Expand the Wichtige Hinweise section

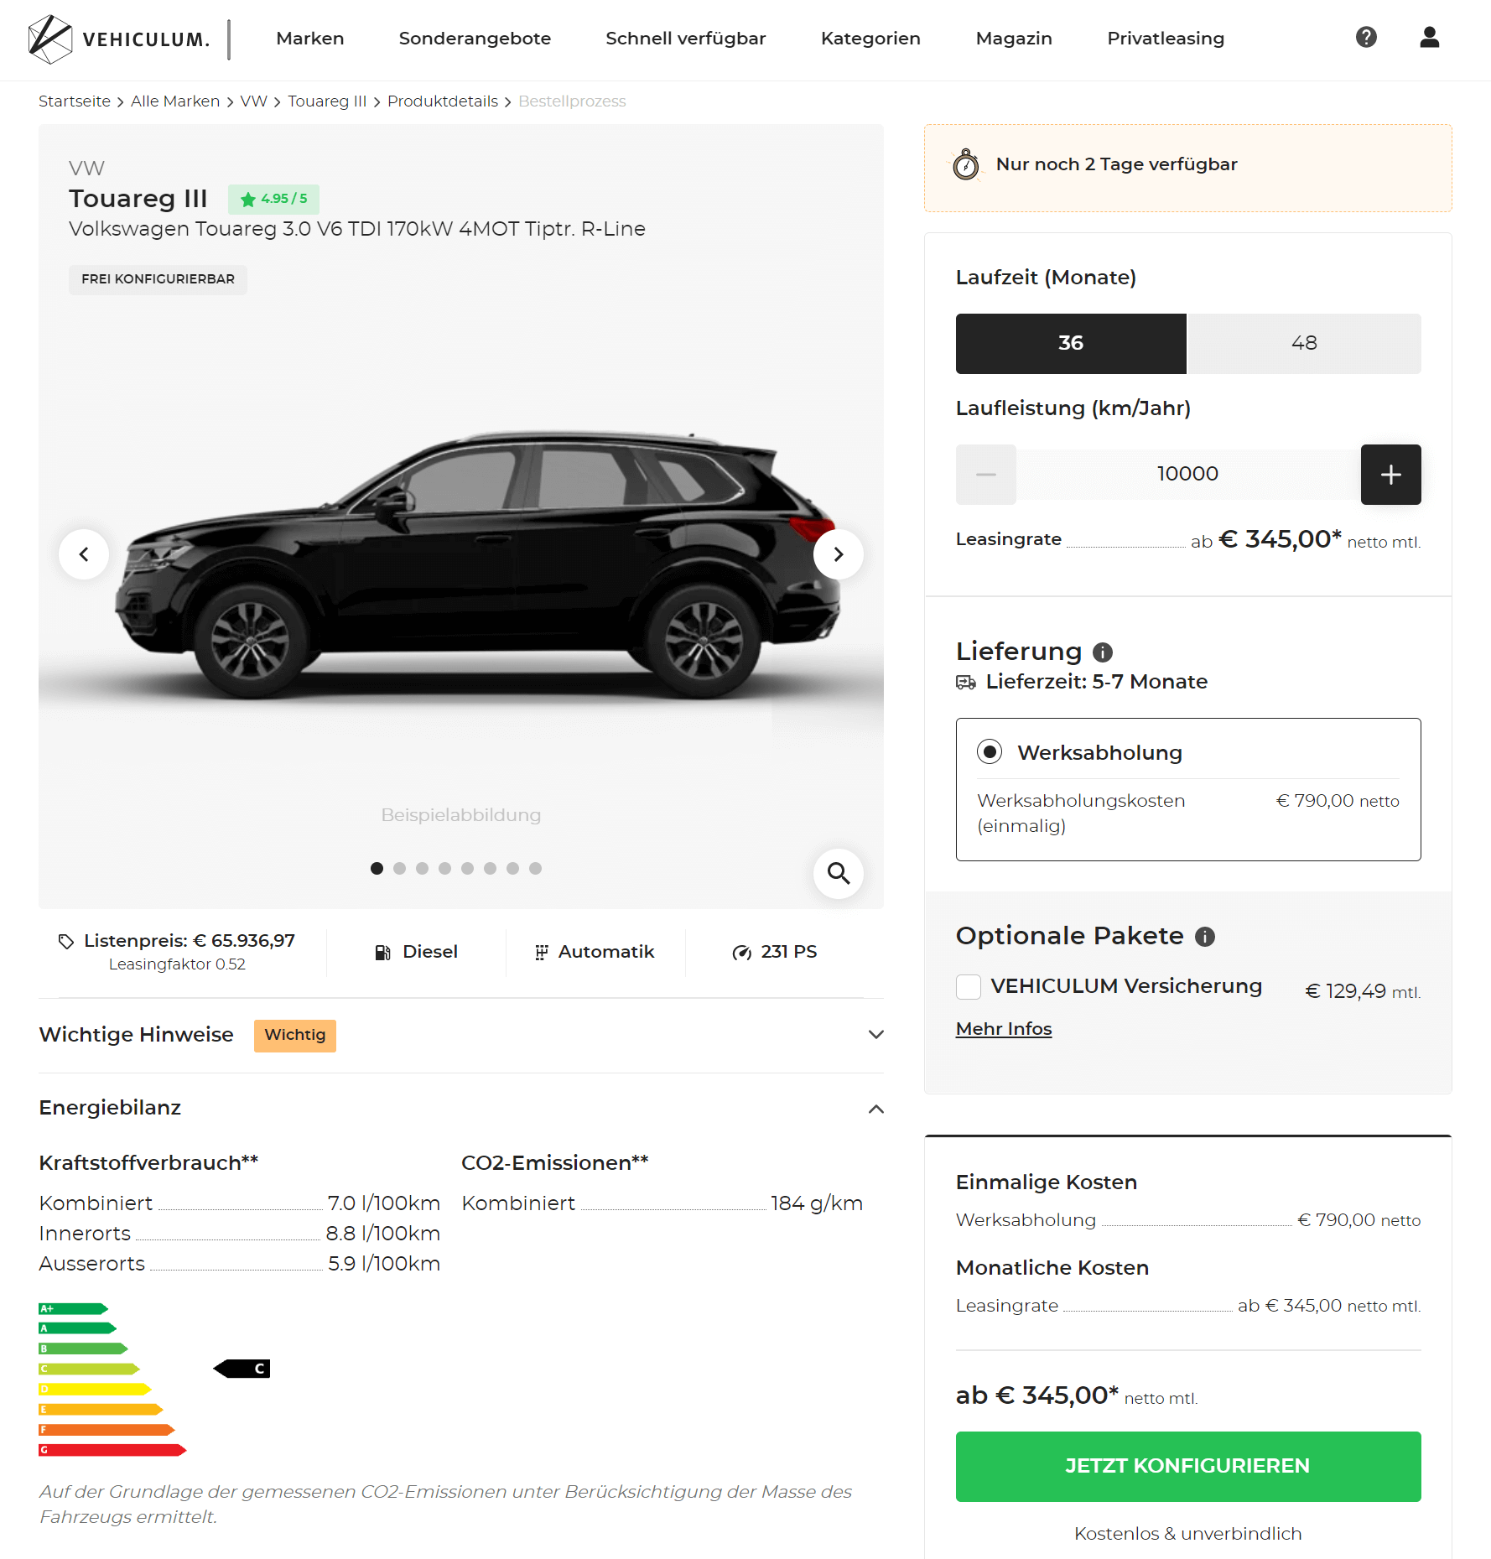(461, 1035)
